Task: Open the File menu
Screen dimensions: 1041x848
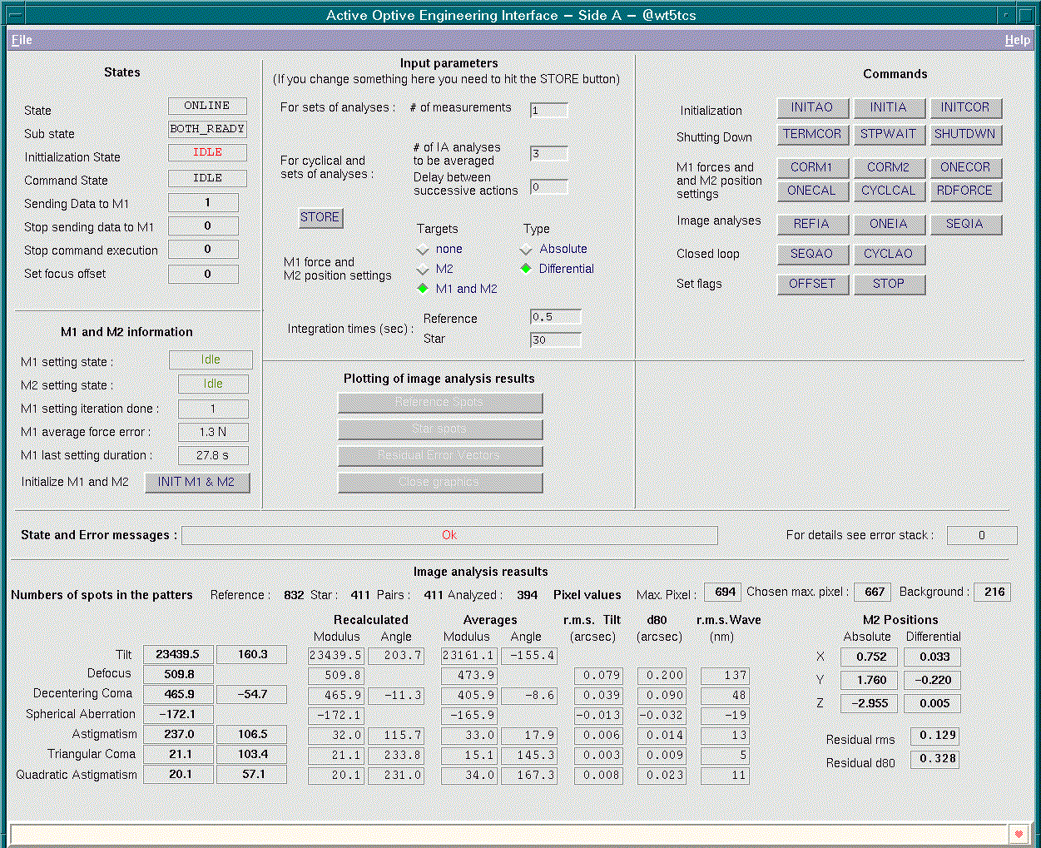Action: pos(22,40)
